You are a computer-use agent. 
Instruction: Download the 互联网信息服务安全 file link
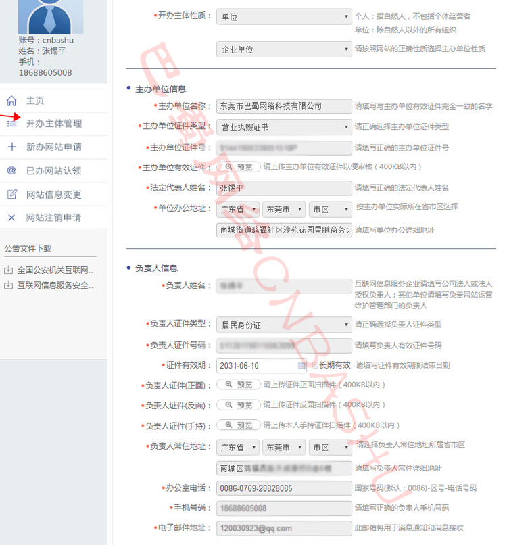[55, 285]
